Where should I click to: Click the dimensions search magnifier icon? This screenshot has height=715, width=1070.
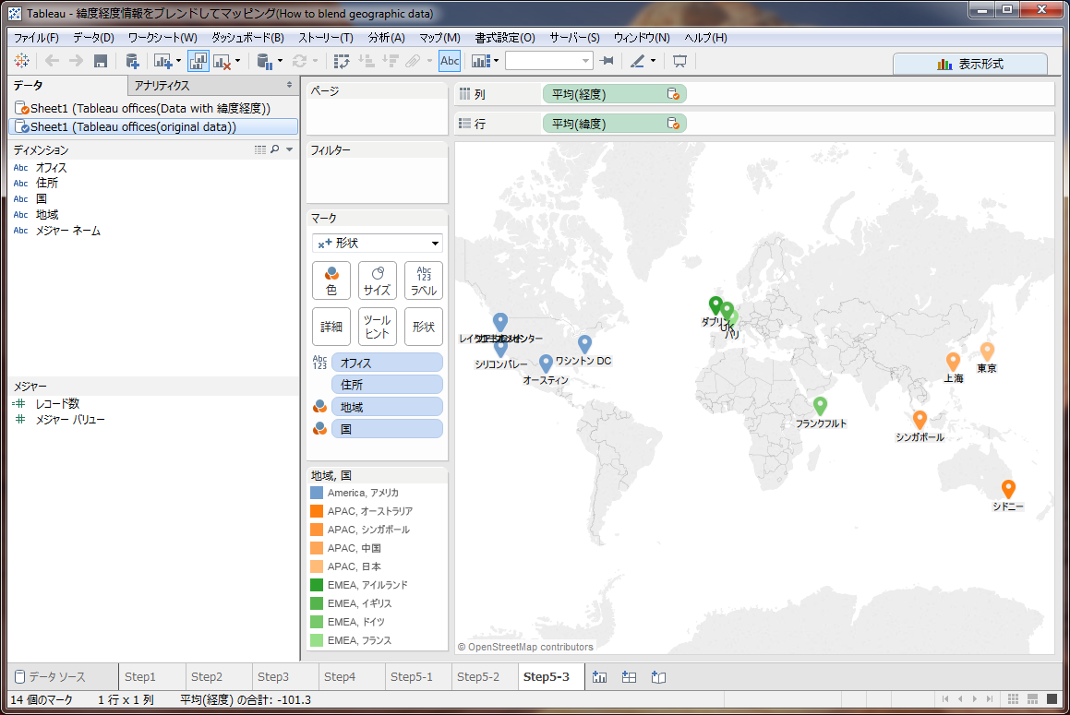(x=275, y=149)
